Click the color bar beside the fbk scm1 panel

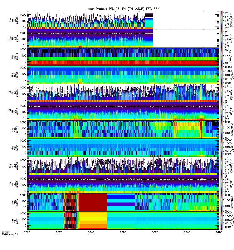tap(222, 221)
